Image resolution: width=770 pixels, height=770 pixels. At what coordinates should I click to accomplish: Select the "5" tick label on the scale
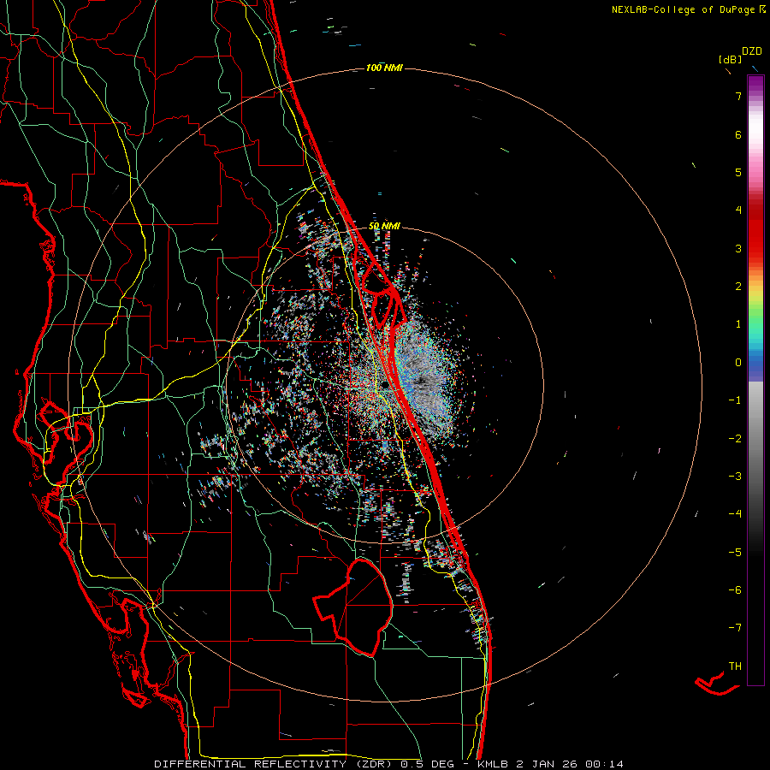point(738,172)
